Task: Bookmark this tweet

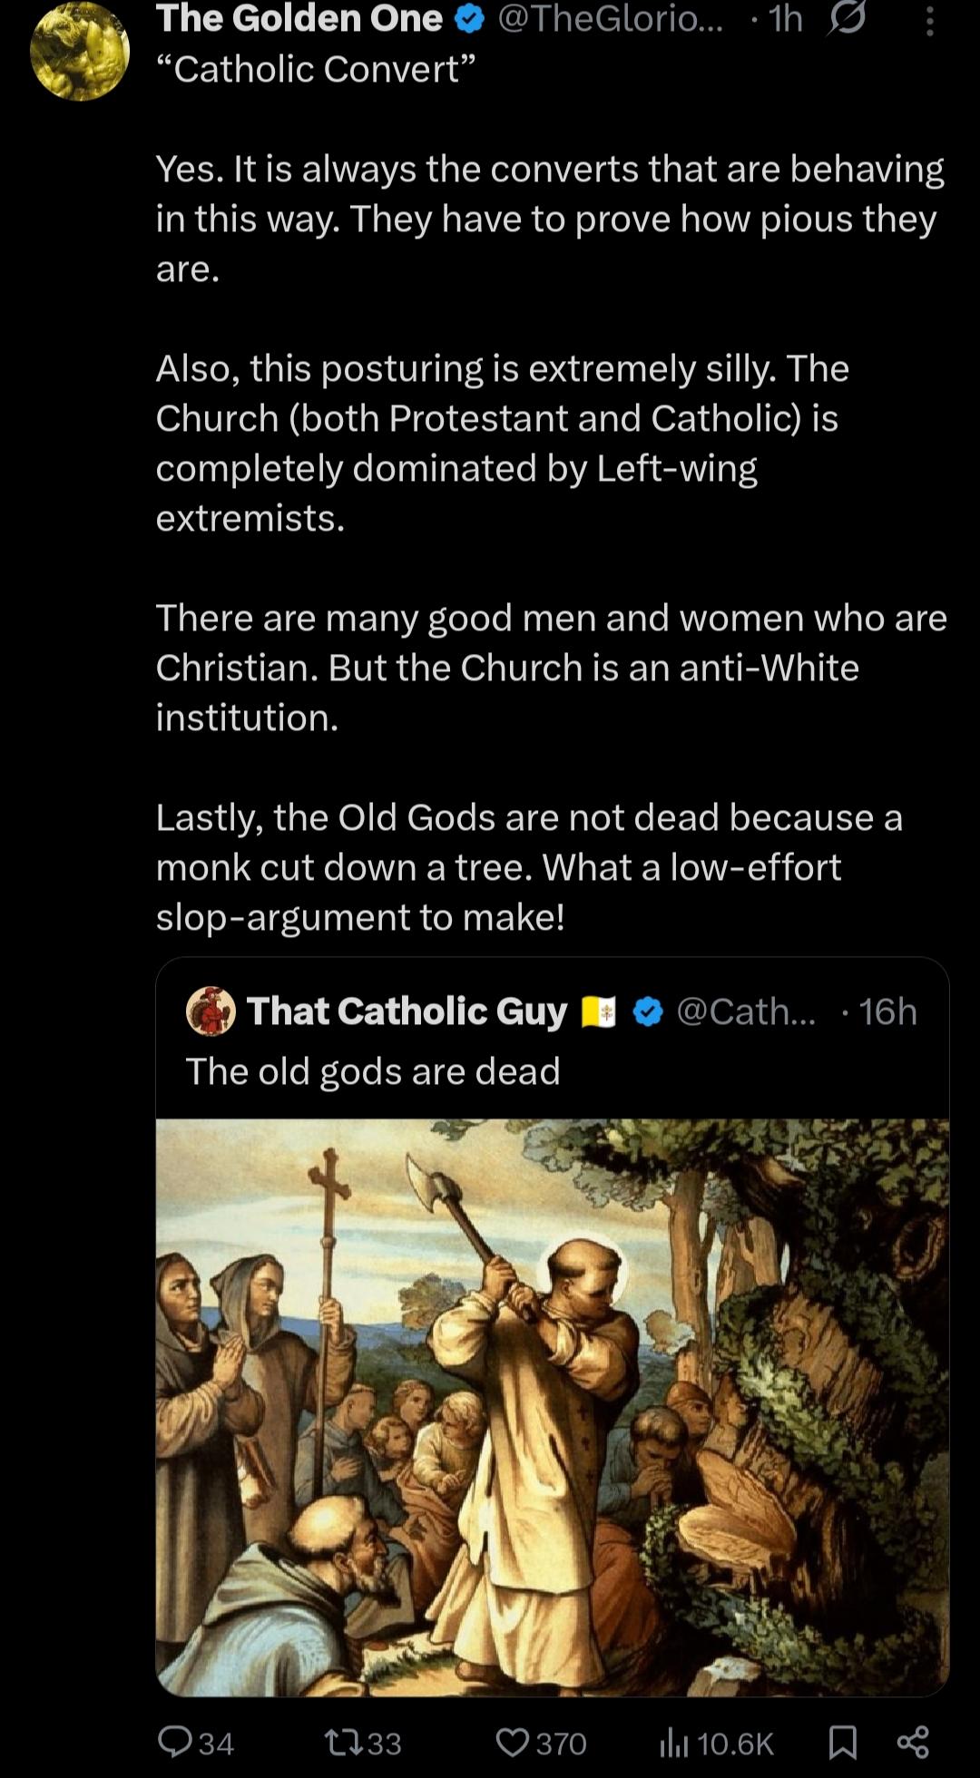Action: point(843,1742)
